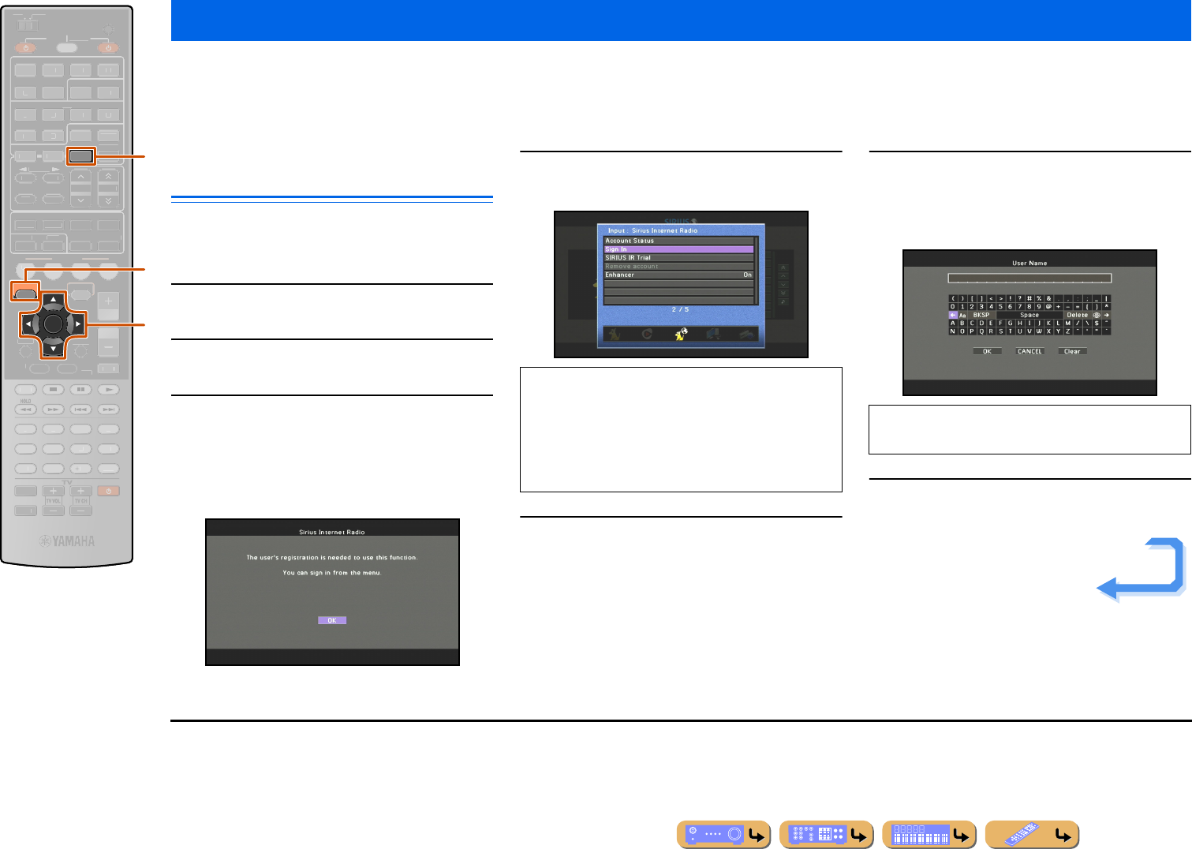Select SIRIUS IR Trial menu entry

click(x=678, y=258)
